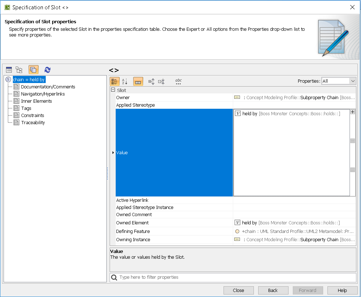This screenshot has height=297, width=361.
Task: Select the 'chain = held by' tree node
Action: pyautogui.click(x=29, y=79)
